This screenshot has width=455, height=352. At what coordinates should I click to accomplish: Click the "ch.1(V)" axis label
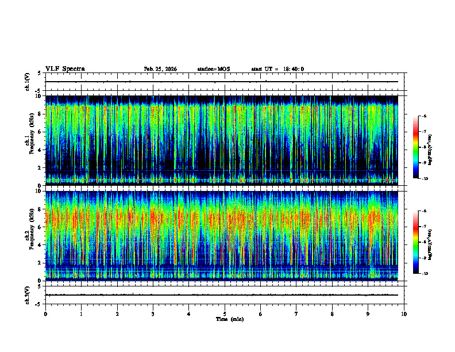pyautogui.click(x=28, y=82)
